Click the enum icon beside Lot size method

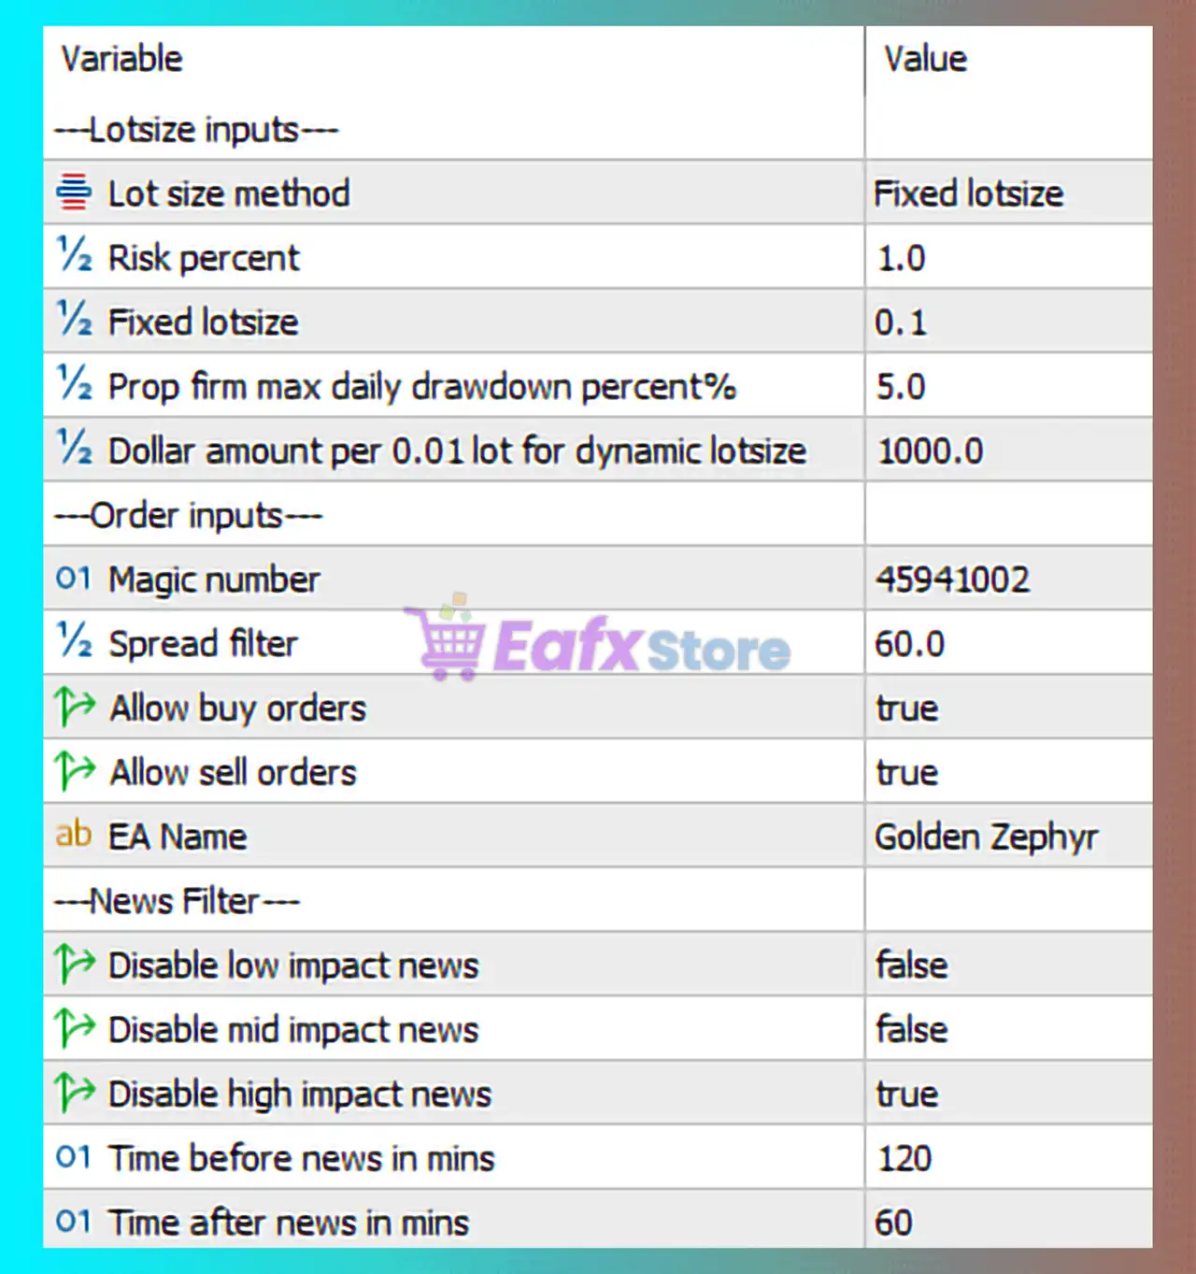[74, 193]
